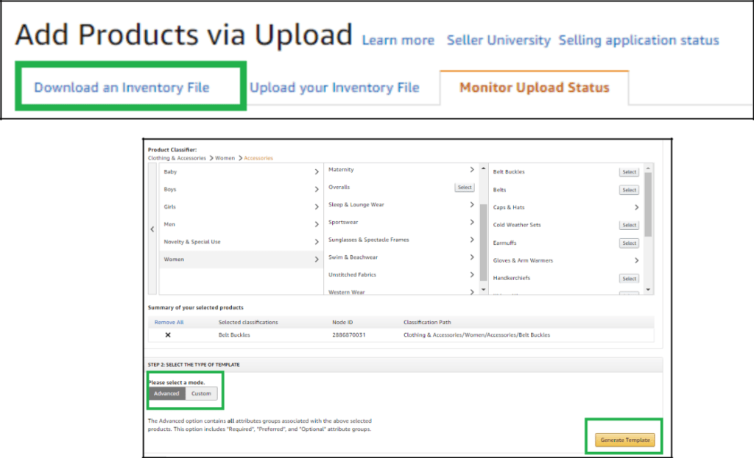
Task: Select the Western Wear row
Action: (401, 291)
